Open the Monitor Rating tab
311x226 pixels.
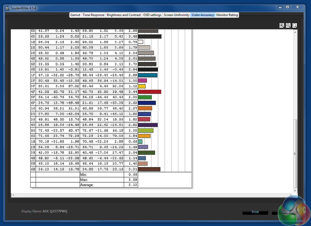[227, 15]
